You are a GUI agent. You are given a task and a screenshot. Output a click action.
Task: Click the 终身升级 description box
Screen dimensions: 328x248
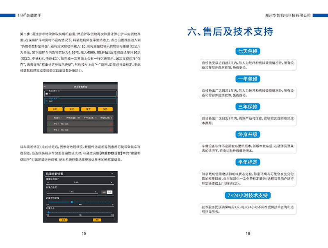[x=248, y=148]
